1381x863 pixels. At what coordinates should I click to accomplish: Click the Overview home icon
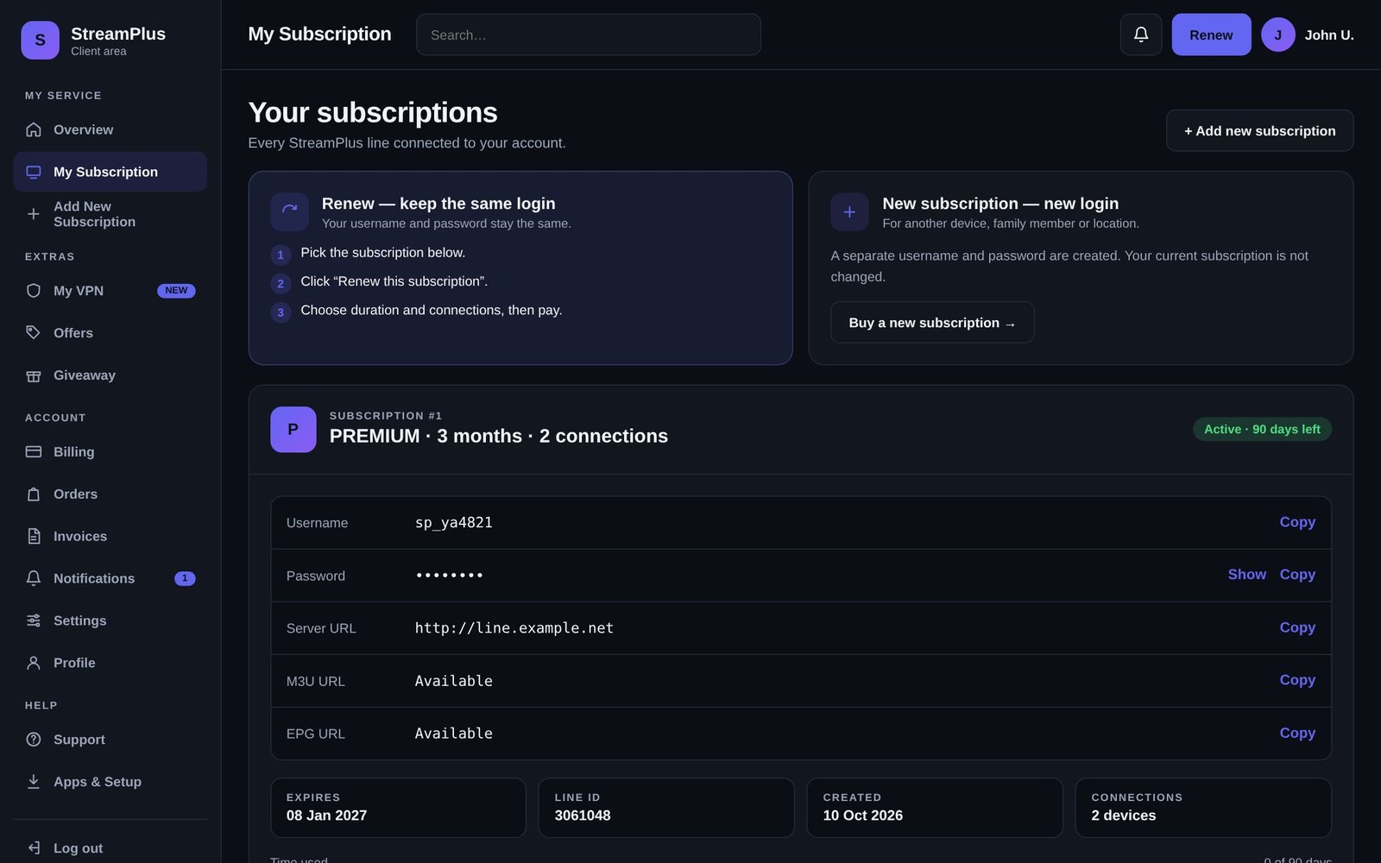[34, 129]
